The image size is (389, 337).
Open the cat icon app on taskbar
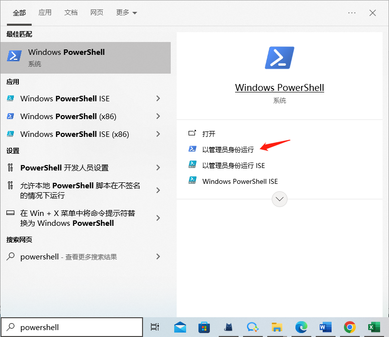[x=228, y=327]
